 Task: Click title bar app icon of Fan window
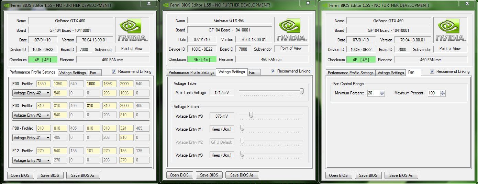[324, 5]
